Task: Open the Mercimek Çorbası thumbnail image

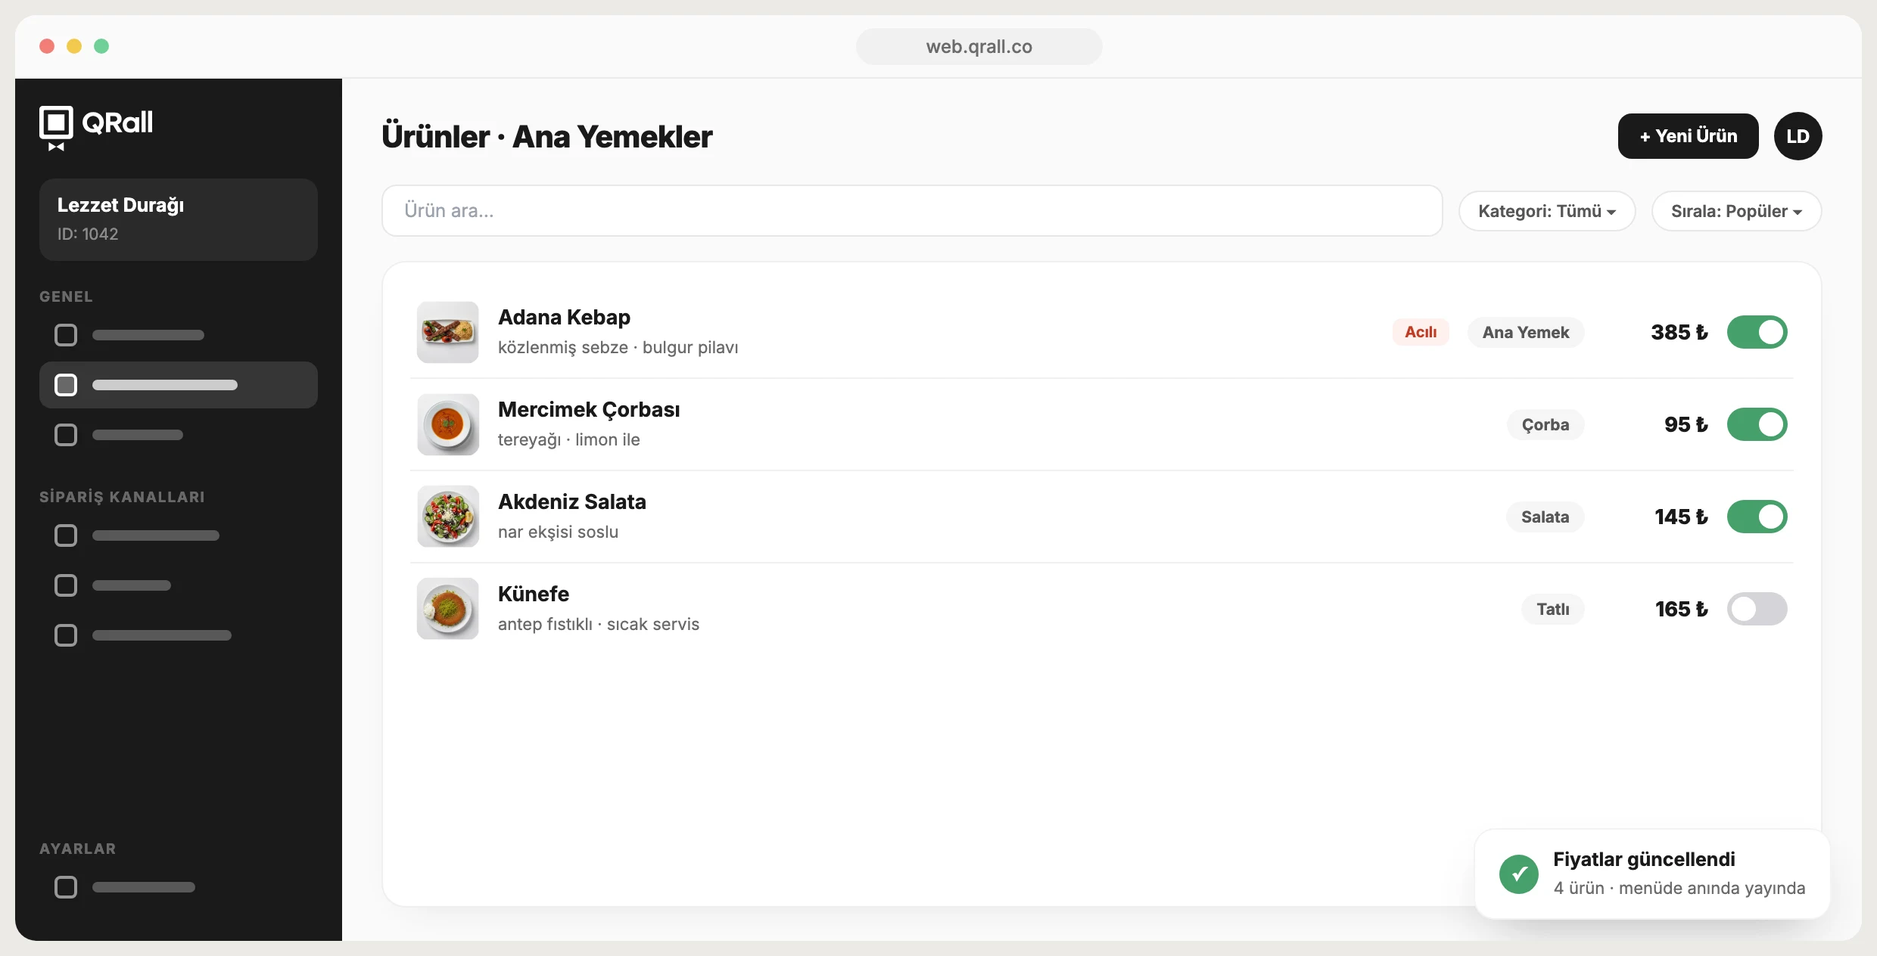Action: 448,424
